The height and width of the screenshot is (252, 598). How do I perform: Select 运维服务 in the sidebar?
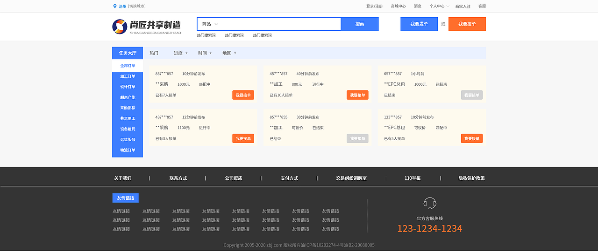[128, 140]
